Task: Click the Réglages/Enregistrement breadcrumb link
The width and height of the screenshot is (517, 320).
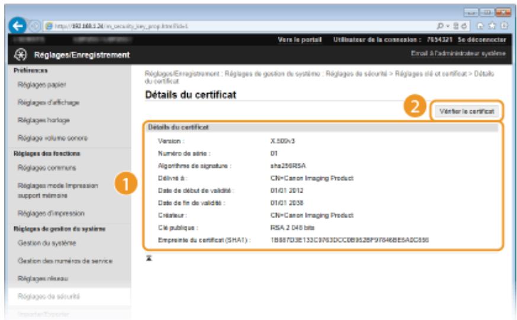Action: pos(182,73)
